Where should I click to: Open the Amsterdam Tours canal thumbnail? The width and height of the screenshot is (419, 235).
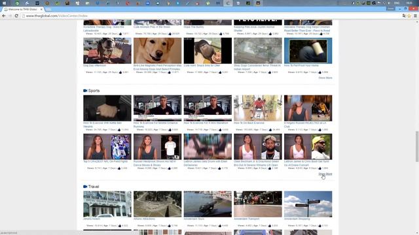tap(208, 204)
